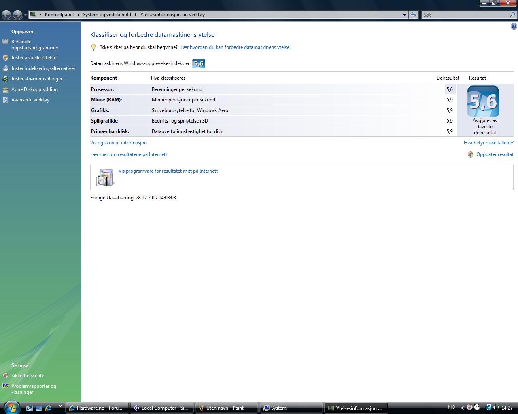Click the NO language indicator in taskbar
Viewport: 518px width, 414px height.
tap(452, 407)
